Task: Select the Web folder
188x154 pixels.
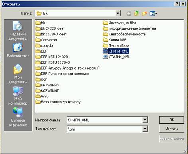Action: point(42,96)
